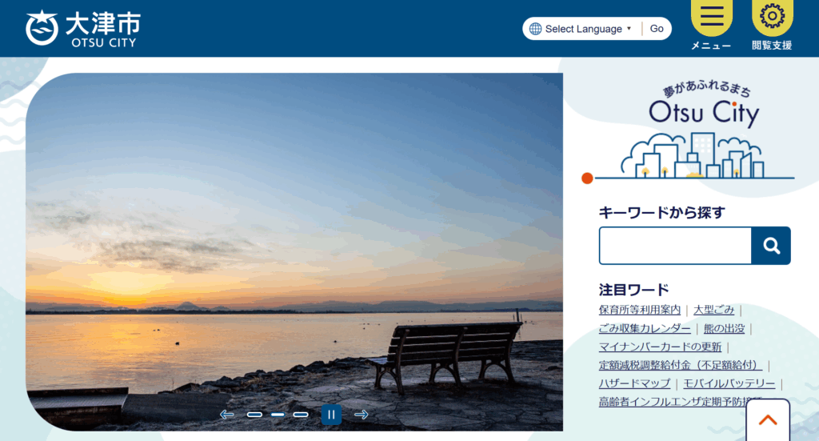
Task: Open the ハザードマップ link
Action: (x=634, y=383)
